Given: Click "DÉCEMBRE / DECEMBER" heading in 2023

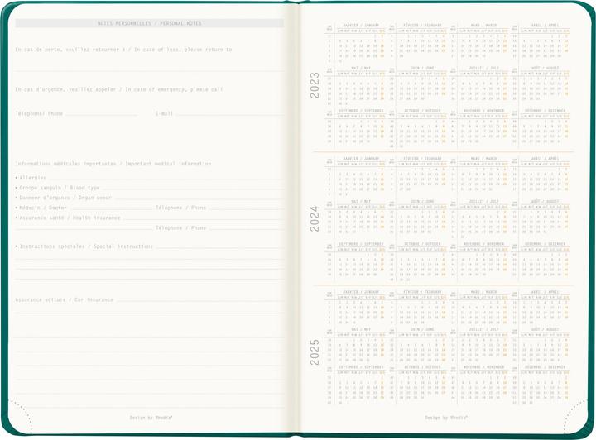Looking at the screenshot, I should click(545, 111).
